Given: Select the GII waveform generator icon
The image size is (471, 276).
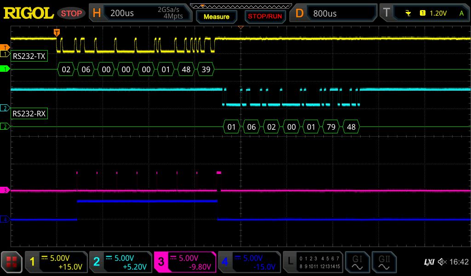Looking at the screenshot, I should (384, 262).
